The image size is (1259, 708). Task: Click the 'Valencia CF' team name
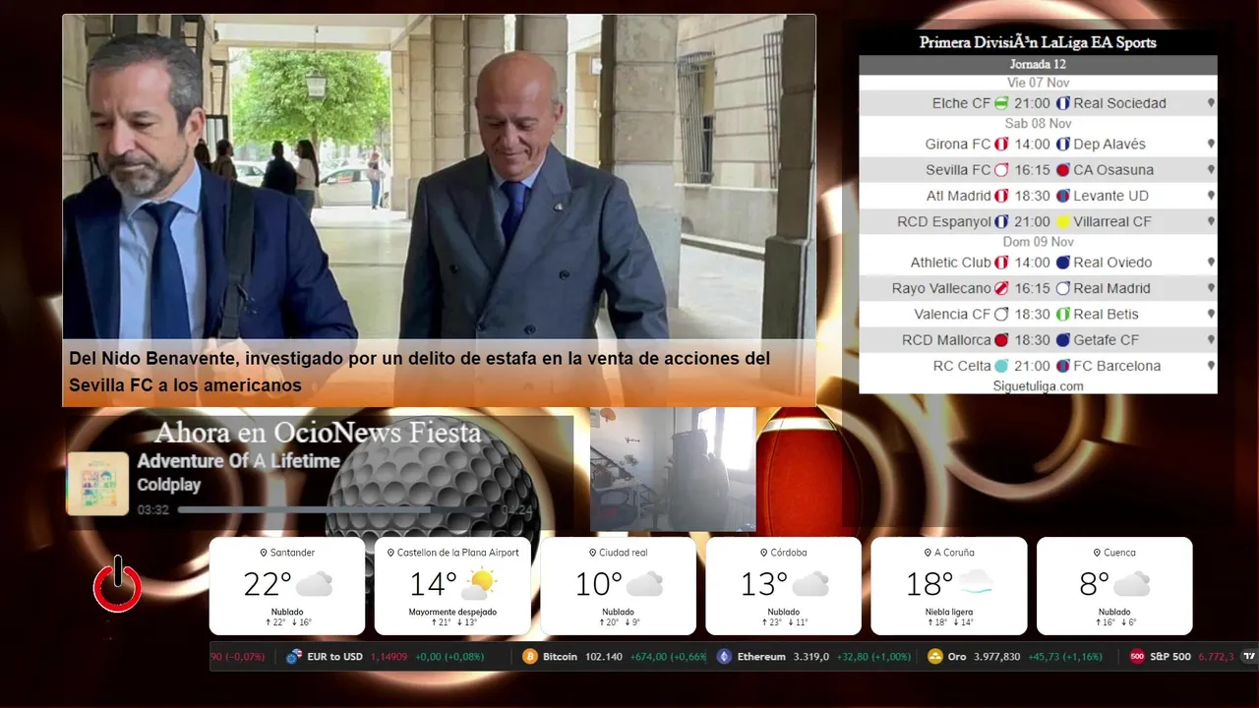[952, 315]
